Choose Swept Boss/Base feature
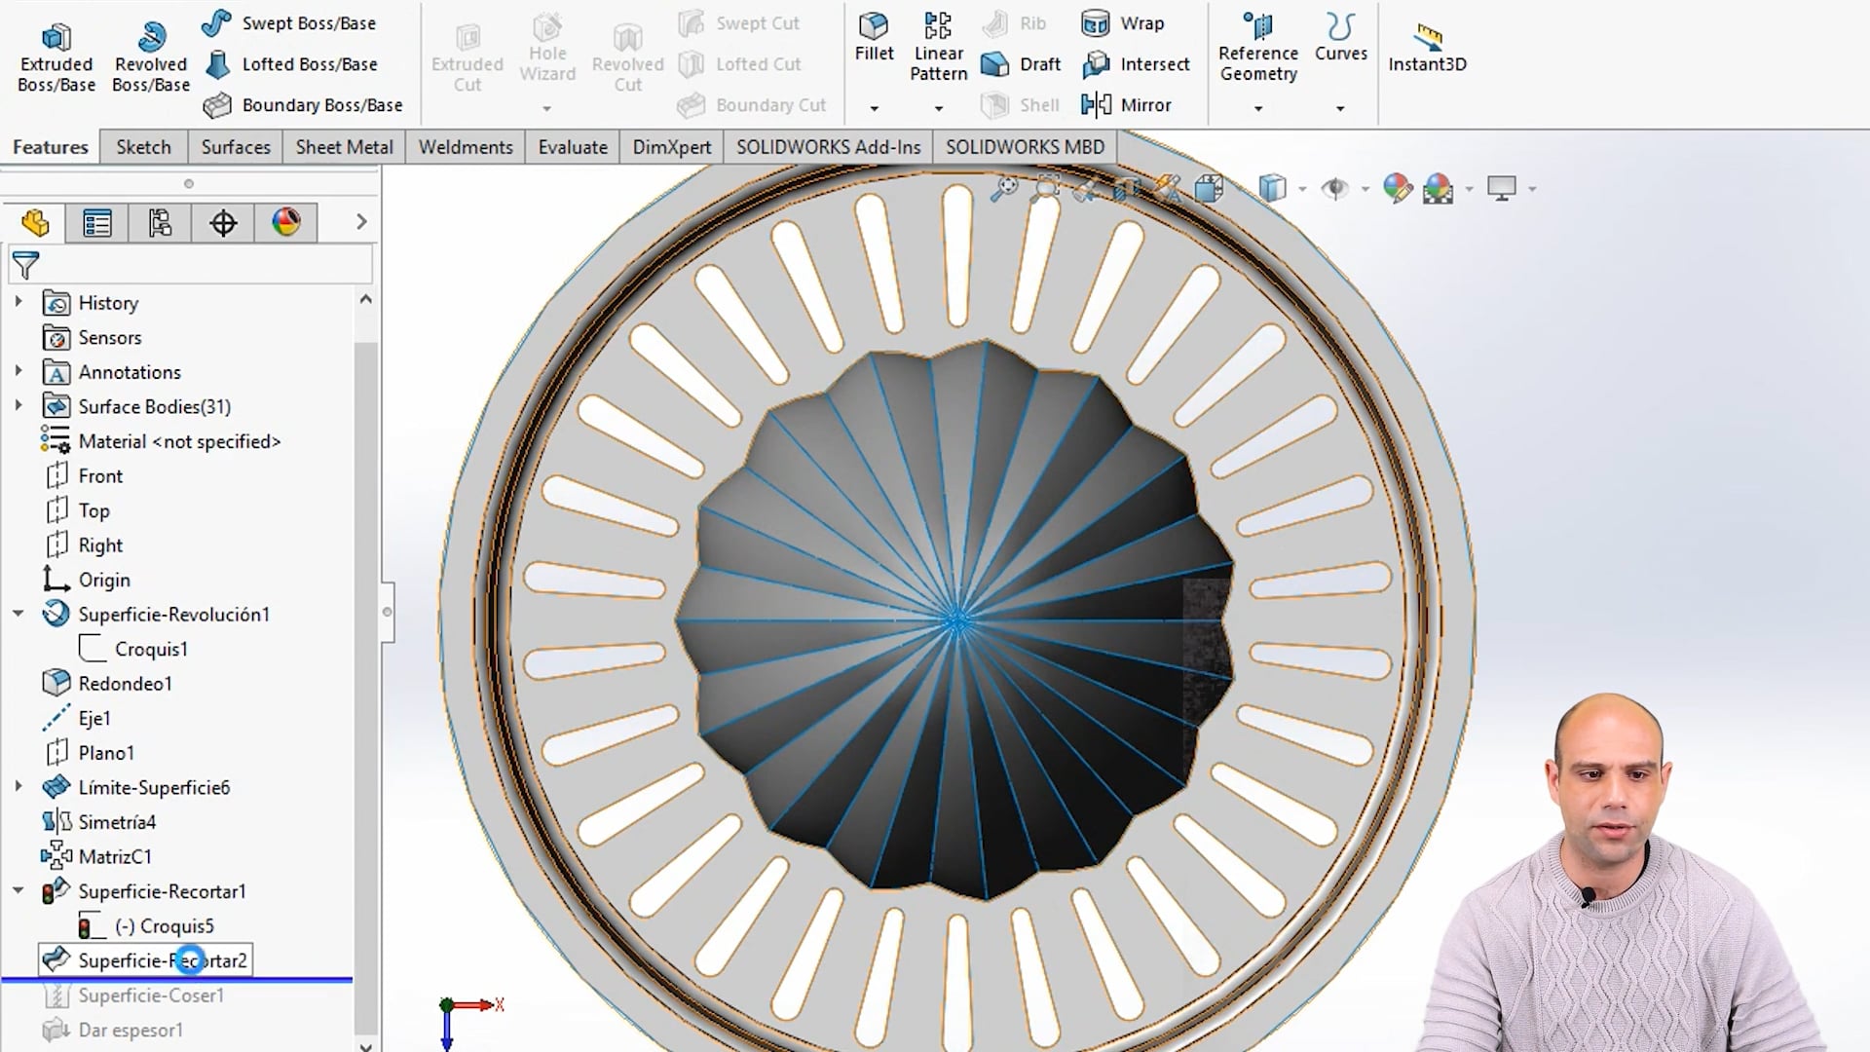 (x=289, y=22)
